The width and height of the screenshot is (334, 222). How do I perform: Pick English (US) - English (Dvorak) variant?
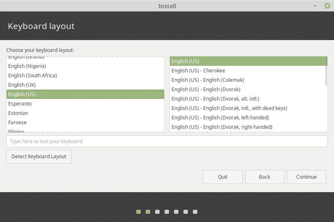(x=247, y=90)
